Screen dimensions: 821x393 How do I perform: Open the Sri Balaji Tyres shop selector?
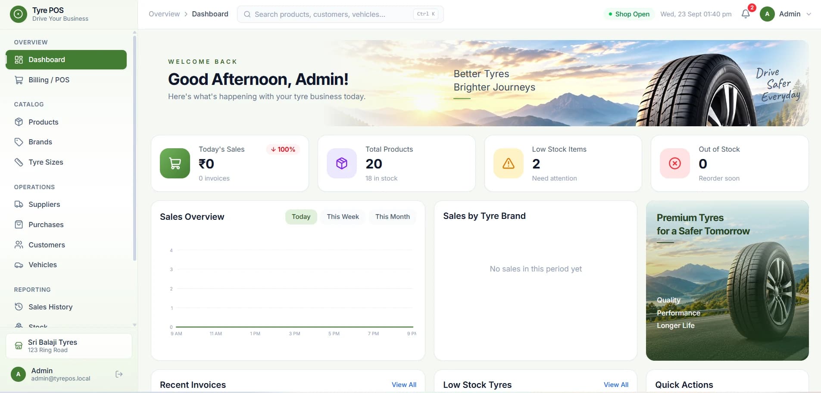tap(69, 346)
